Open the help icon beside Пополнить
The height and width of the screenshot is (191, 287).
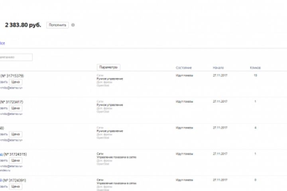[x=73, y=25]
